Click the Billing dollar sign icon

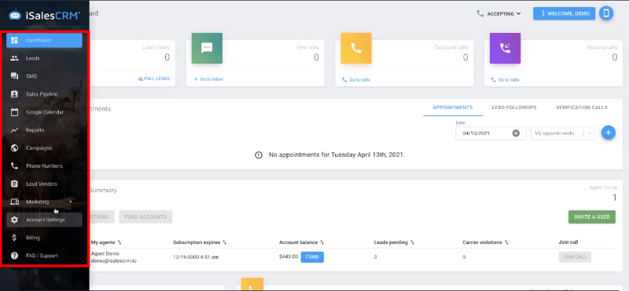click(x=14, y=238)
